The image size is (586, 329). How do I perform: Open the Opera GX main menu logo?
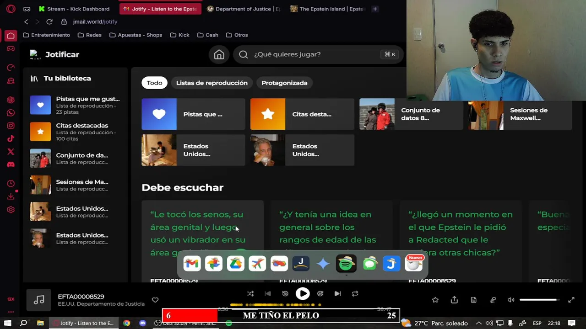[11, 9]
